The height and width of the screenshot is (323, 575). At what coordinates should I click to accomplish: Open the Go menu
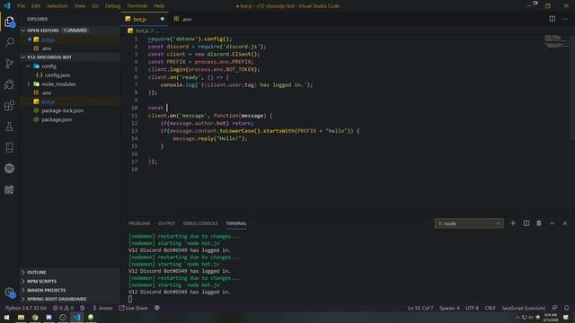click(95, 6)
